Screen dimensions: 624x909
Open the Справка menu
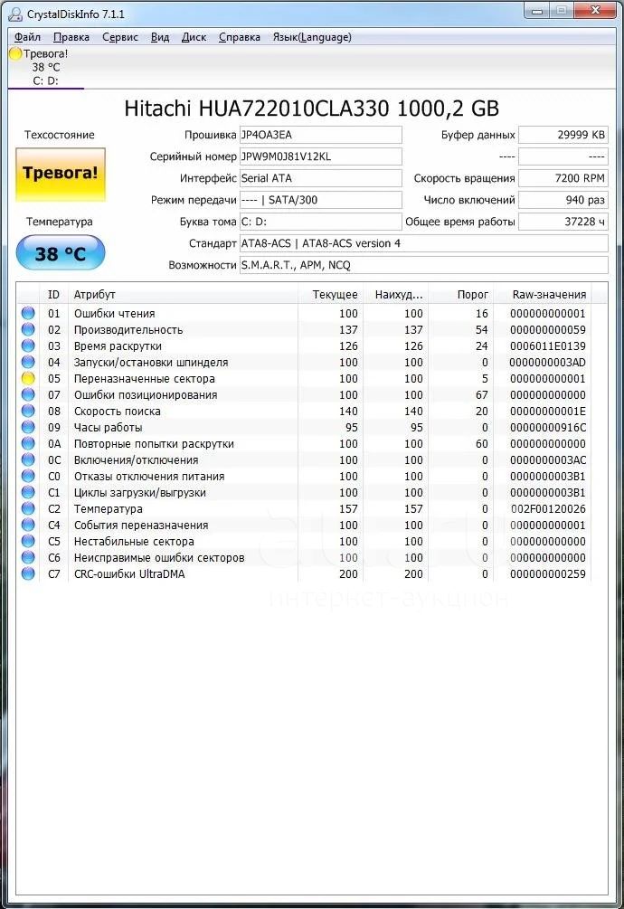pos(240,37)
